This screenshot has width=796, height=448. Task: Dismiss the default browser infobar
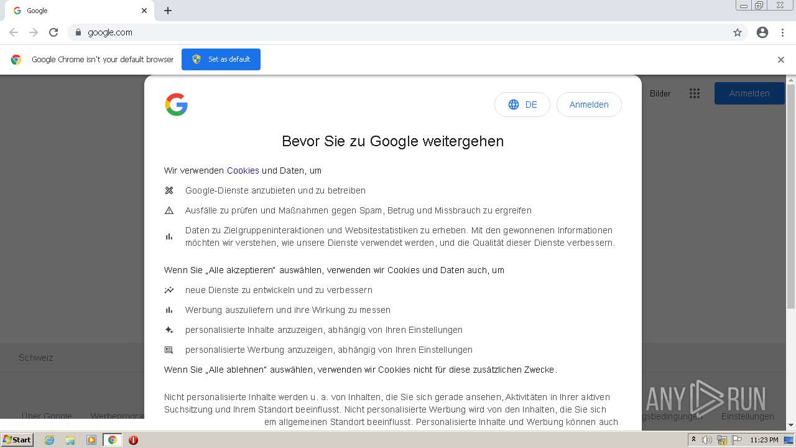coord(781,60)
